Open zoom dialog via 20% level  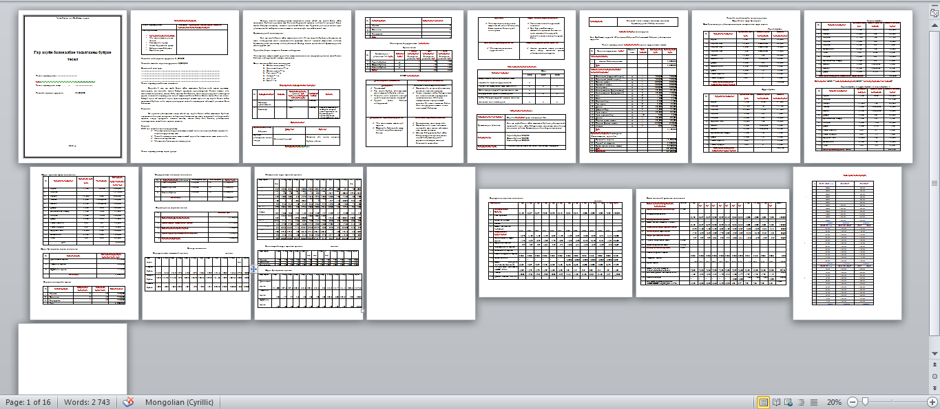click(834, 402)
